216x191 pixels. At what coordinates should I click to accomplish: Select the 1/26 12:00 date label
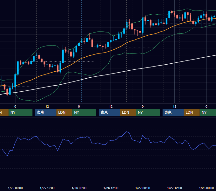[x=111, y=188]
